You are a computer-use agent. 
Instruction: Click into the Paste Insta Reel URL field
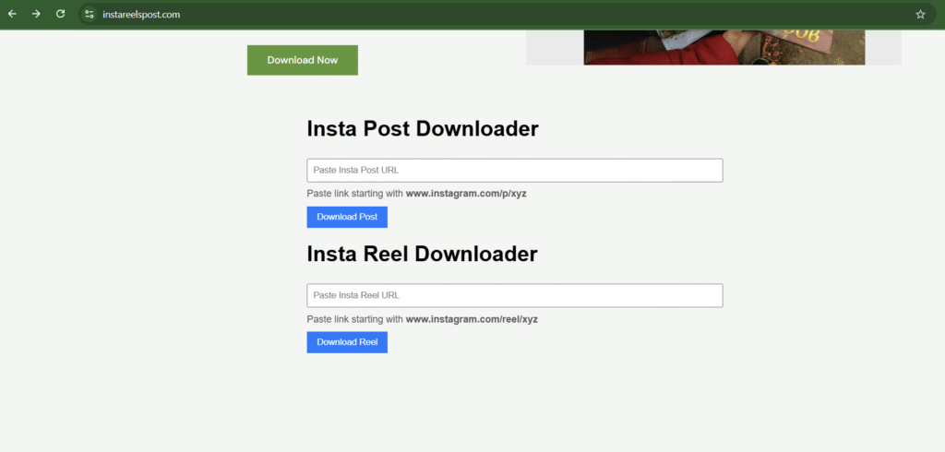point(515,295)
